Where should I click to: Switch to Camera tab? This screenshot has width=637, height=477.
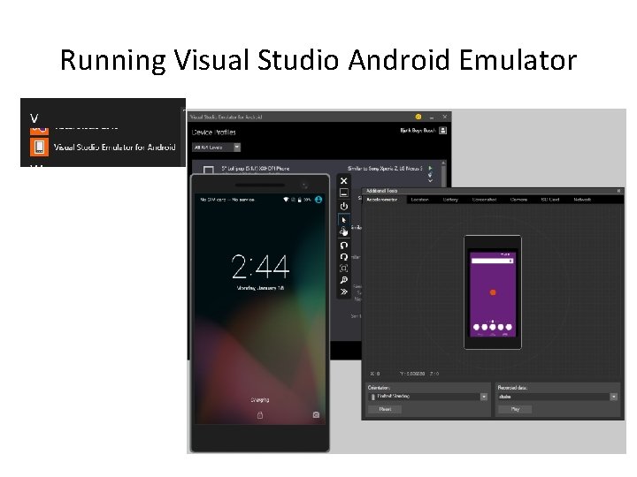(518, 200)
